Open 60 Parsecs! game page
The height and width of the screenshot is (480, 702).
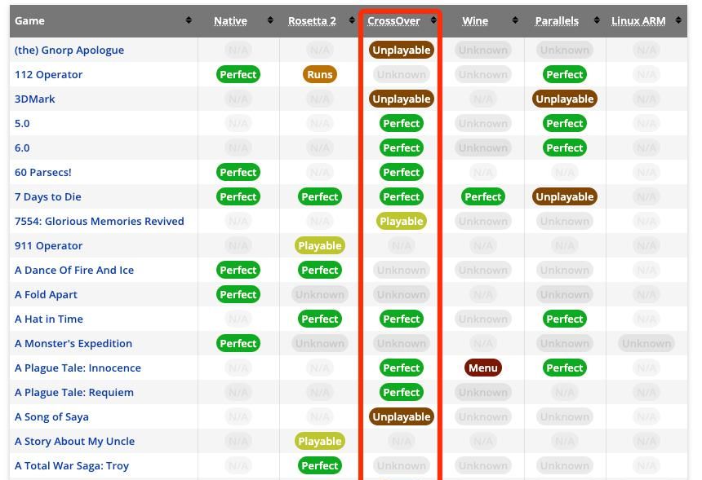(43, 173)
